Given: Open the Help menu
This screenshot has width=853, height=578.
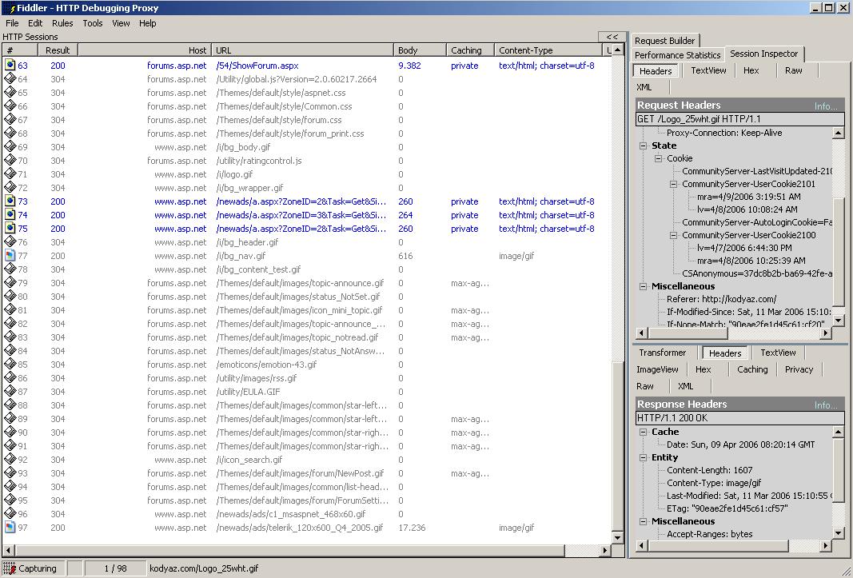Looking at the screenshot, I should point(147,23).
